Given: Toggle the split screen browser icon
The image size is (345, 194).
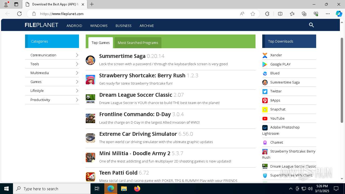Looking at the screenshot, I should pyautogui.click(x=280, y=14).
